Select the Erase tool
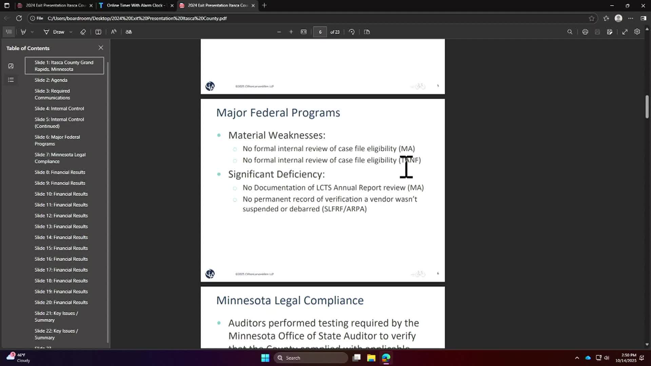 pyautogui.click(x=83, y=32)
